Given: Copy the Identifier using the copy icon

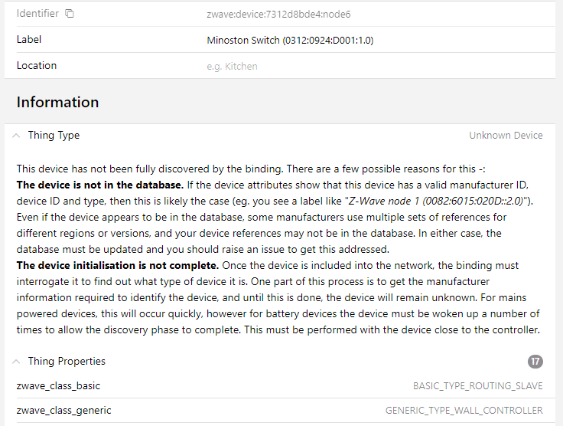Looking at the screenshot, I should [x=70, y=14].
